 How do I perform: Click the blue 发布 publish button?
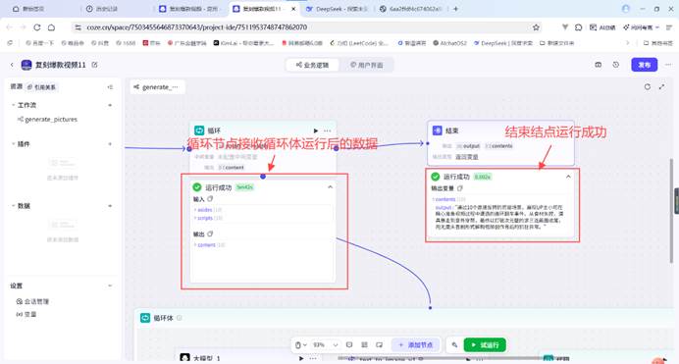coord(645,65)
